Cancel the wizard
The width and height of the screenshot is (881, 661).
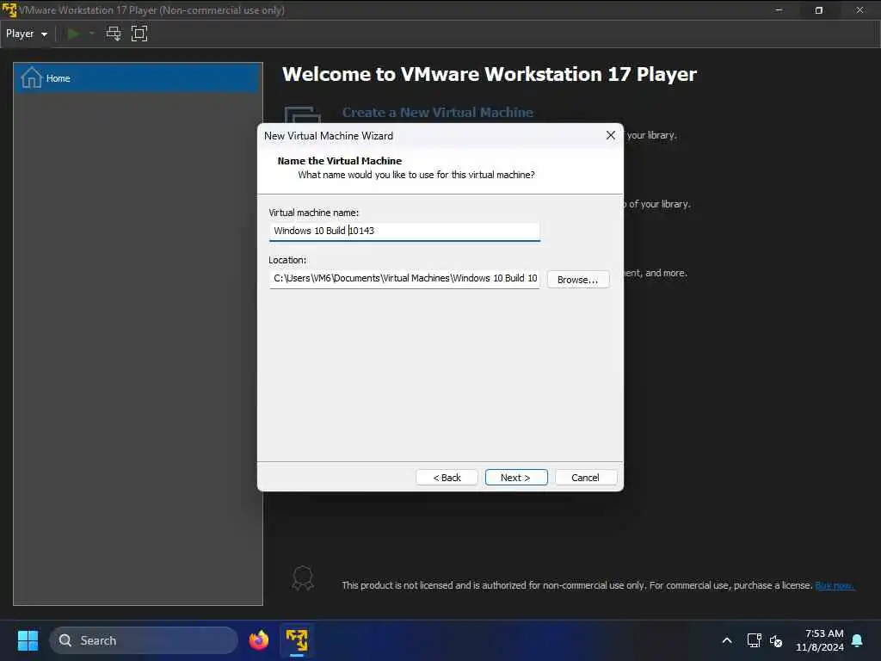585,477
